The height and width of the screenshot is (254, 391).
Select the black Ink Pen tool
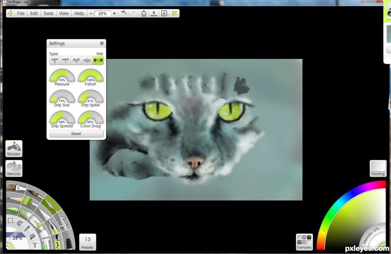(x=69, y=241)
